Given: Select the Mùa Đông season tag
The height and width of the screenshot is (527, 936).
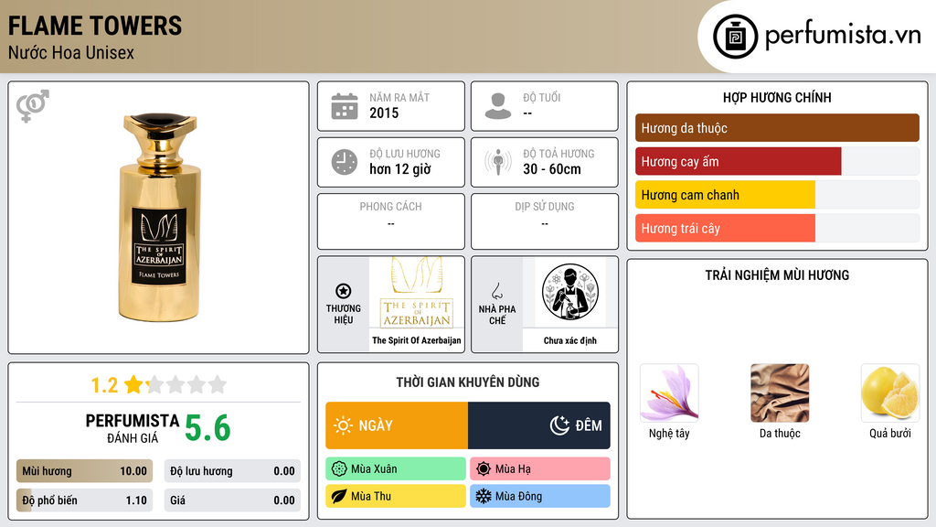Looking at the screenshot, I should (540, 496).
